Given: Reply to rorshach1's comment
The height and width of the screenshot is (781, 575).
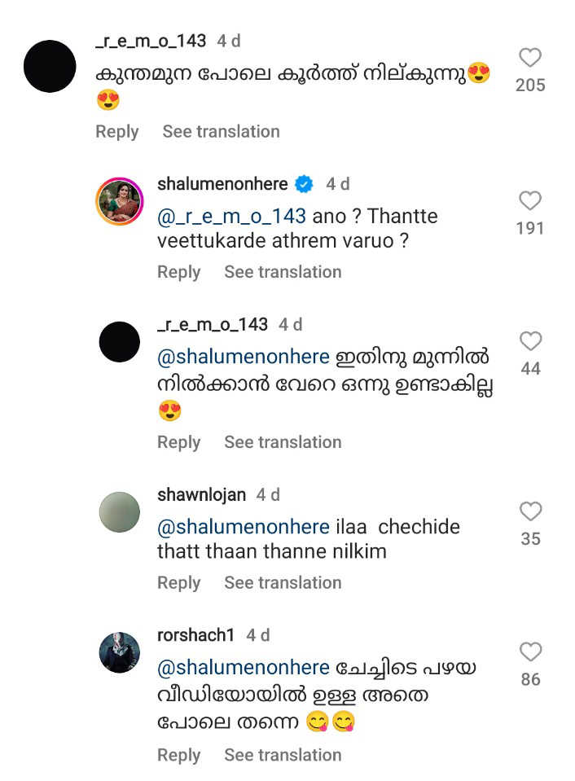Looking at the screenshot, I should tap(178, 755).
